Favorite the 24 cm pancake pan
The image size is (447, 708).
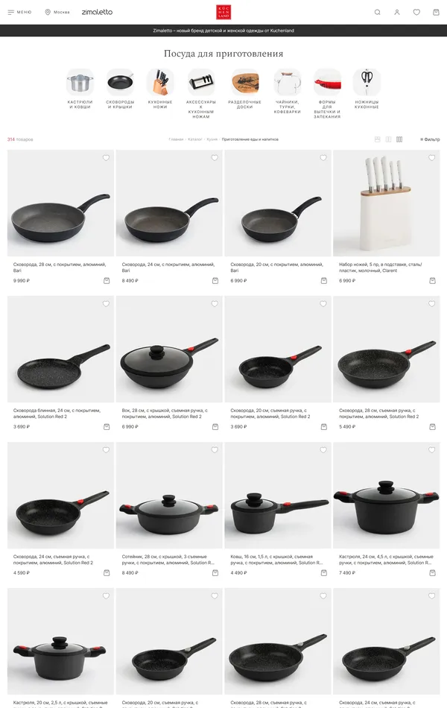106,304
